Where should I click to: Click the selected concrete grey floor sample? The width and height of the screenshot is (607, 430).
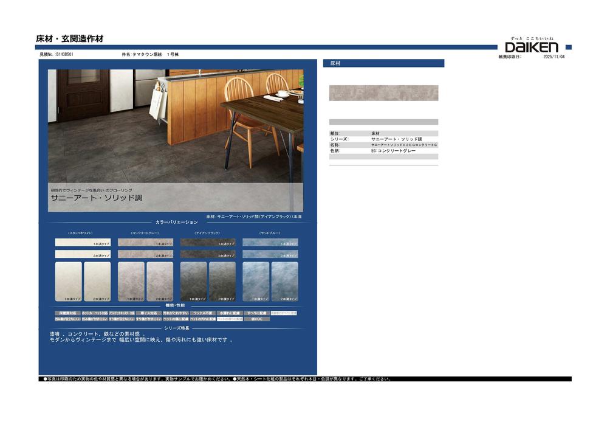383,93
